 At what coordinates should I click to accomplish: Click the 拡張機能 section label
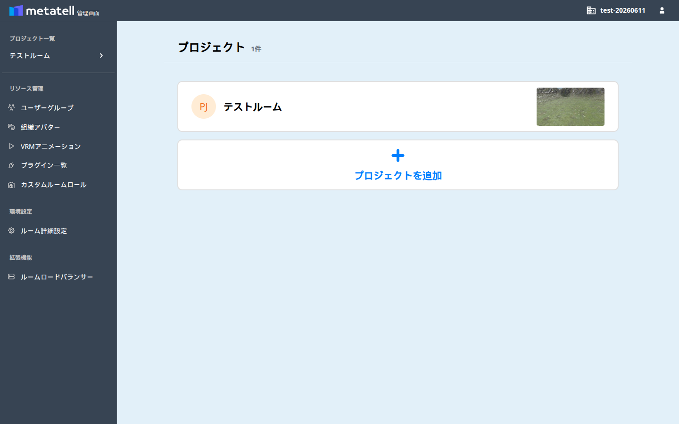click(x=21, y=258)
